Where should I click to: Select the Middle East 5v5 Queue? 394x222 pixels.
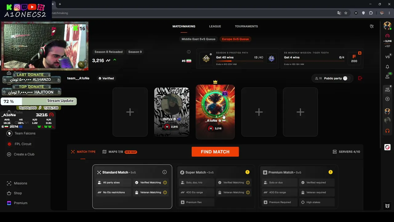pos(198,39)
